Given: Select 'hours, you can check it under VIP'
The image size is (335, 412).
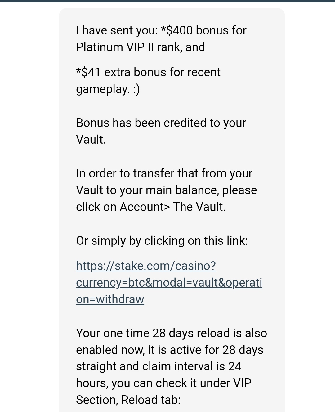Looking at the screenshot, I should pyautogui.click(x=163, y=383).
